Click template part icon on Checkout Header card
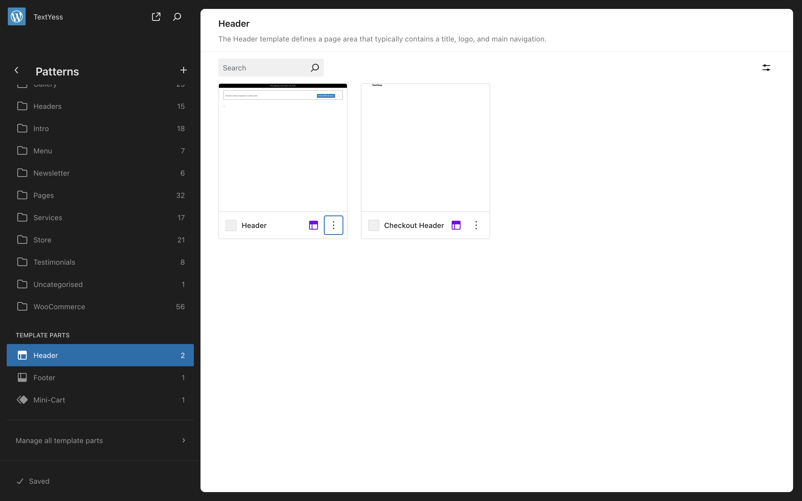The width and height of the screenshot is (802, 501). [x=456, y=225]
